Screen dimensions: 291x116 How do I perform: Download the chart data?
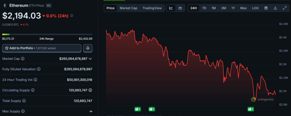(x=275, y=8)
